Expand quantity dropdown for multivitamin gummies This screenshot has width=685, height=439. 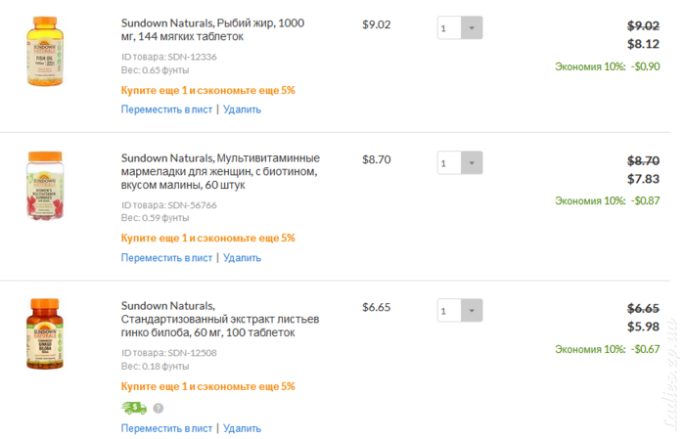[x=472, y=162]
